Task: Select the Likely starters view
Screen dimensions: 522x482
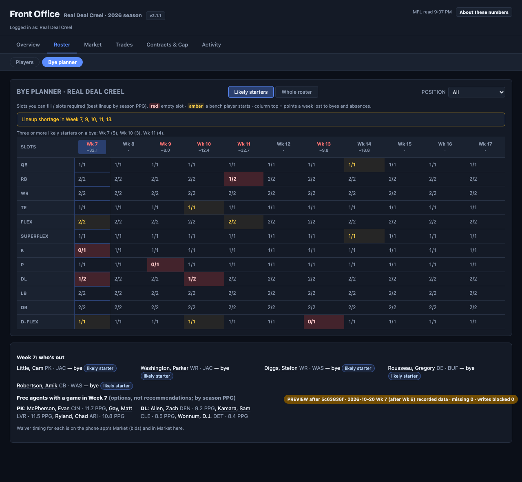Action: point(251,92)
